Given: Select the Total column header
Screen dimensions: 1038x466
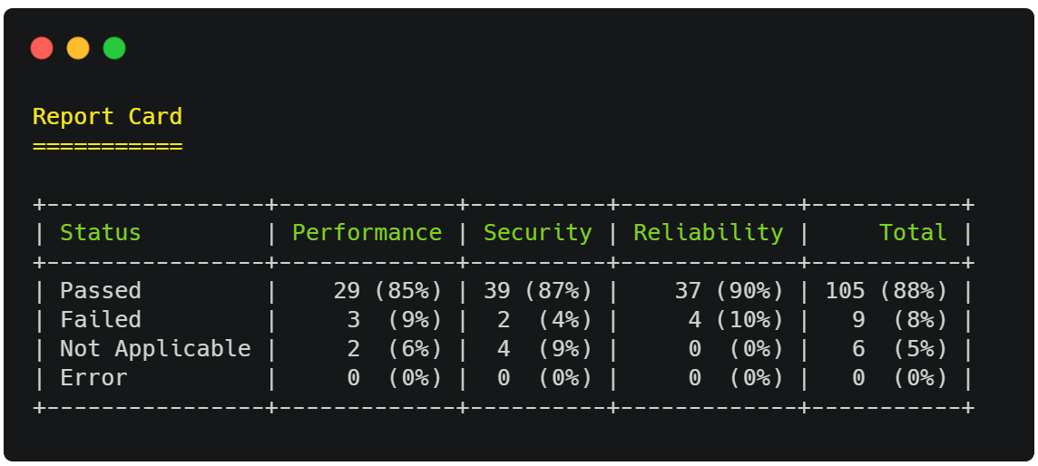Looking at the screenshot, I should point(913,233).
